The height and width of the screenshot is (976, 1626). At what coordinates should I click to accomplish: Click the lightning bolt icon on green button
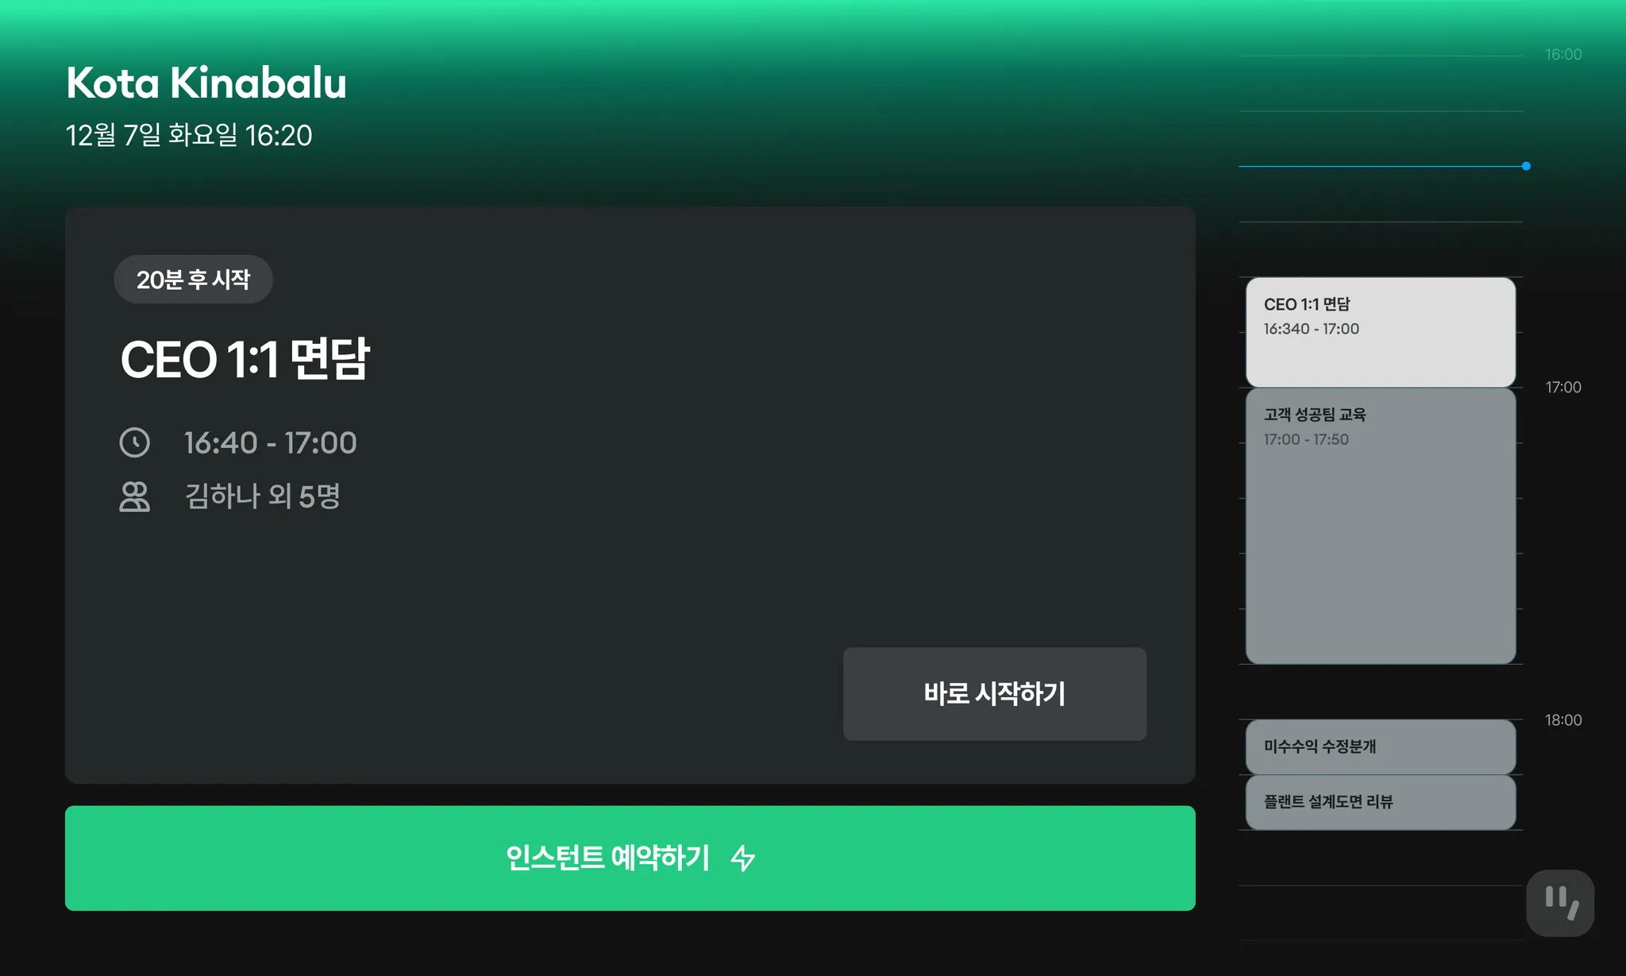[x=743, y=858]
